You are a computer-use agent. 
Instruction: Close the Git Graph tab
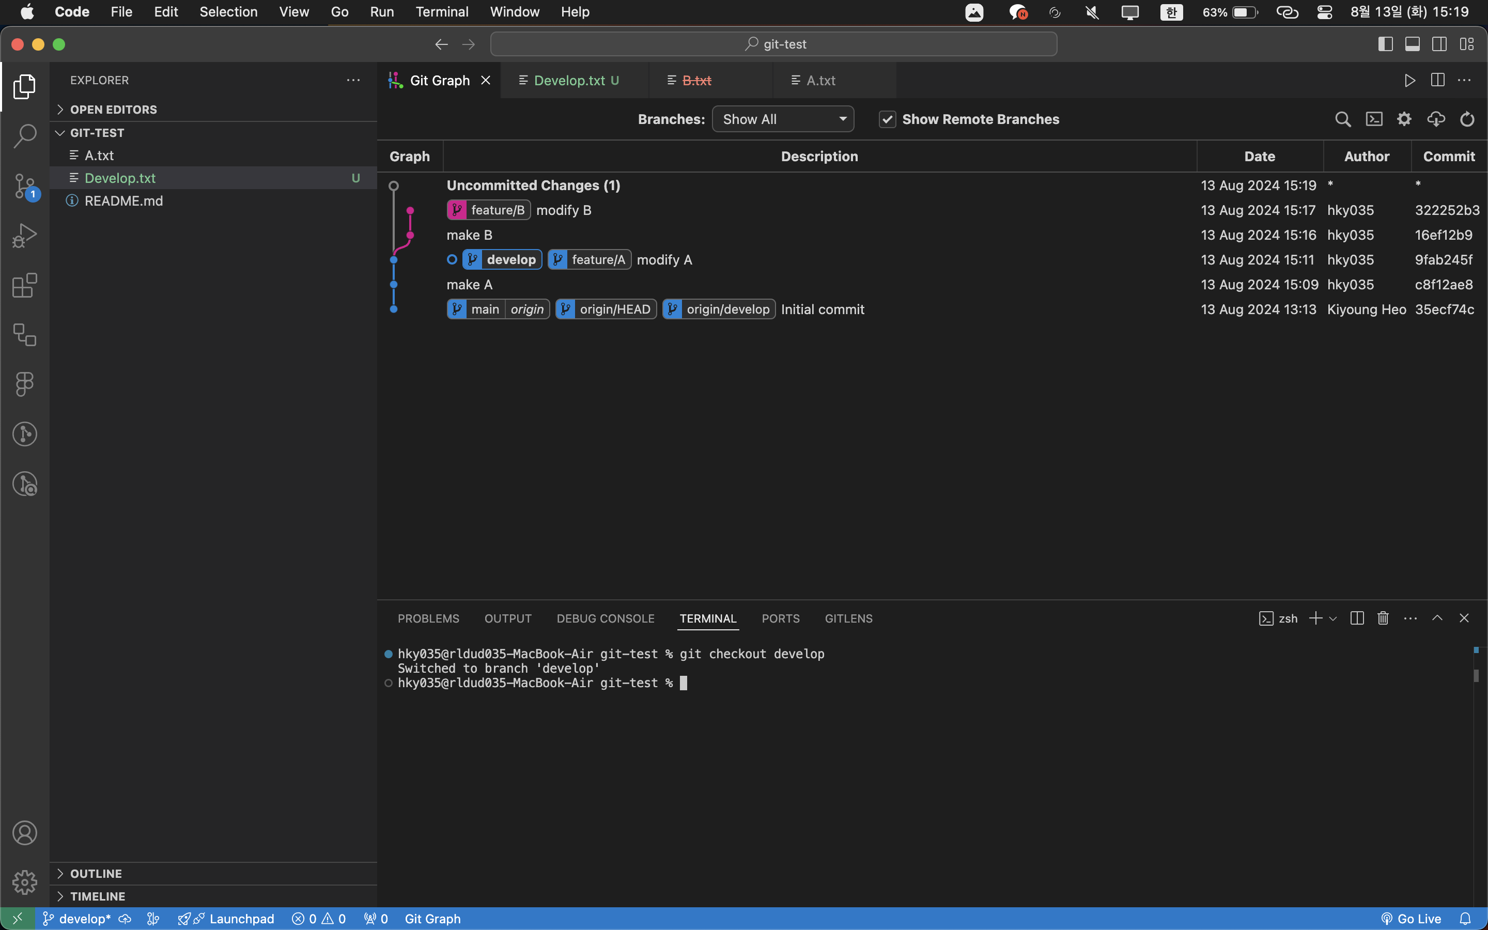486,81
